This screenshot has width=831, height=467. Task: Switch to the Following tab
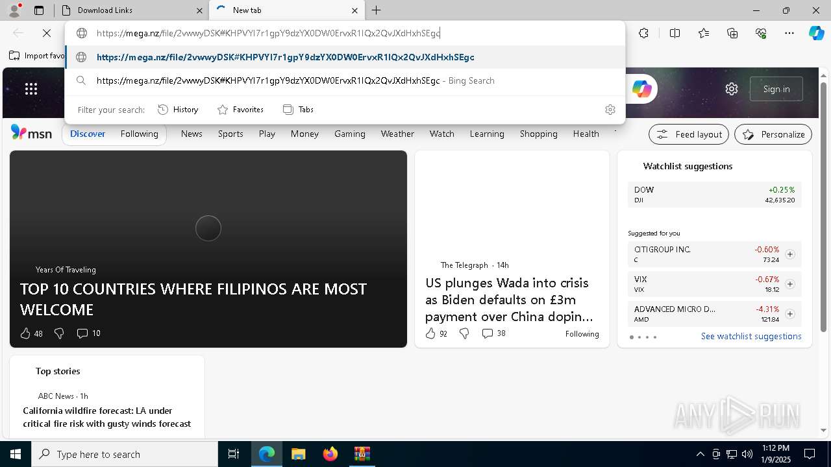[x=139, y=134]
